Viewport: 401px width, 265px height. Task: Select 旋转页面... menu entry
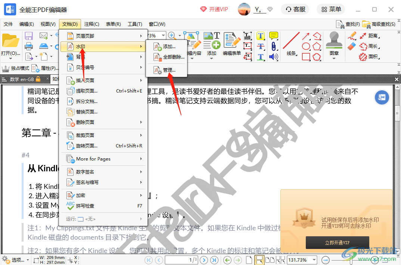(x=103, y=146)
